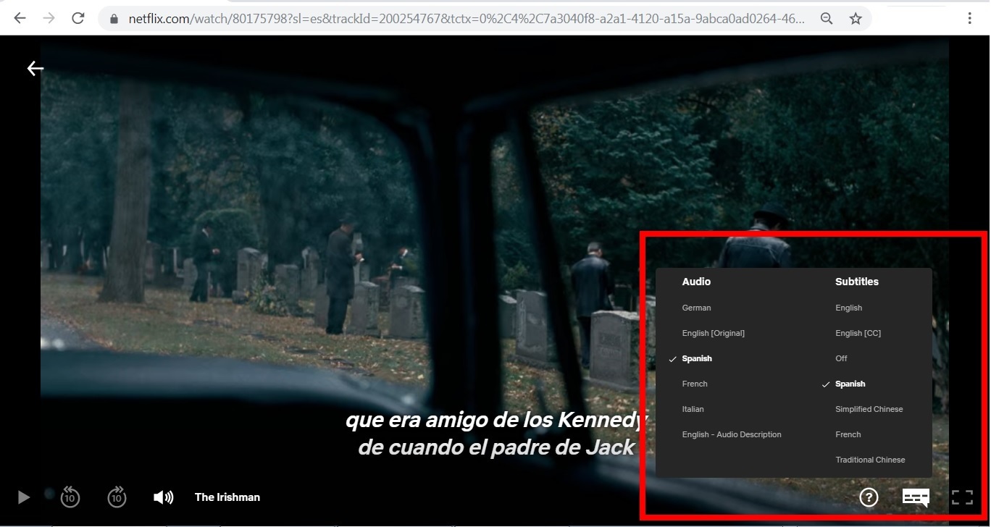Click the address bar URL
The height and width of the screenshot is (527, 991).
click(467, 20)
